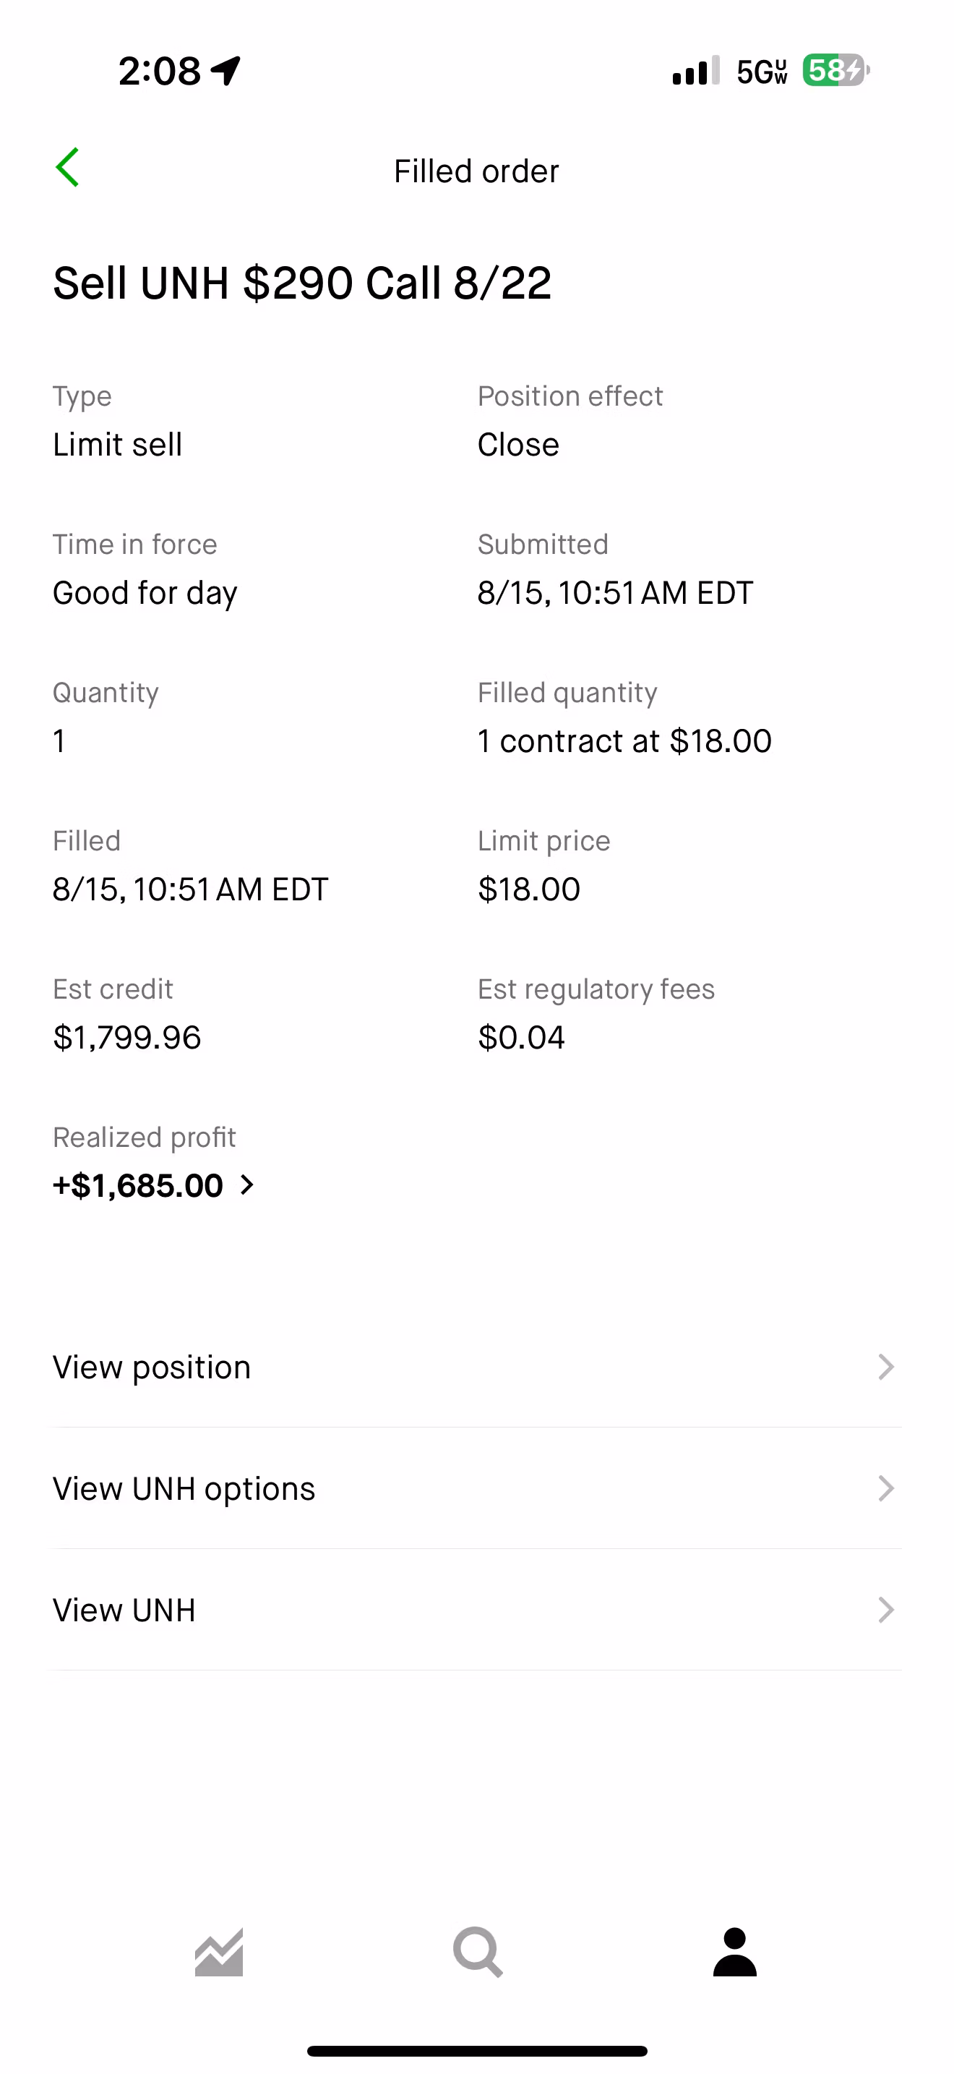Open the investing chart tab
The height and width of the screenshot is (2074, 954).
[x=219, y=1953]
